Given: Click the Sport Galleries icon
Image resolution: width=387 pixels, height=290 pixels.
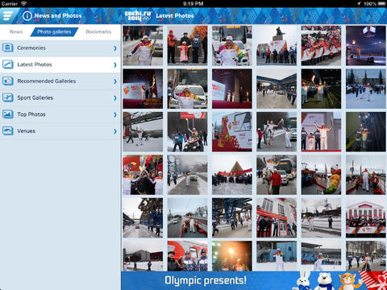Looking at the screenshot, I should [x=8, y=97].
